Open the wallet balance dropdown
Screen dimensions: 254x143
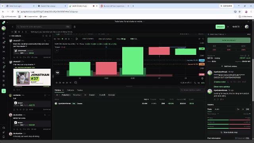pyautogui.click(x=237, y=27)
